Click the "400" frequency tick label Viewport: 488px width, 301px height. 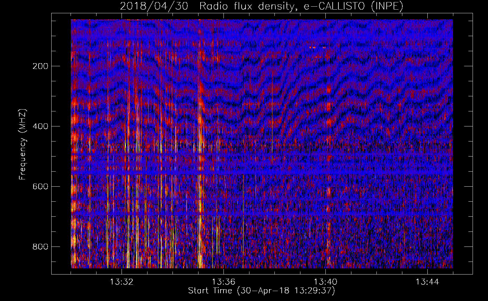(x=40, y=126)
